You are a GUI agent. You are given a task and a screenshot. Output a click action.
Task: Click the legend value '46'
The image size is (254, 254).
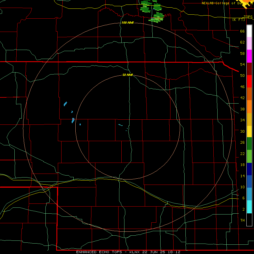(x=242, y=87)
